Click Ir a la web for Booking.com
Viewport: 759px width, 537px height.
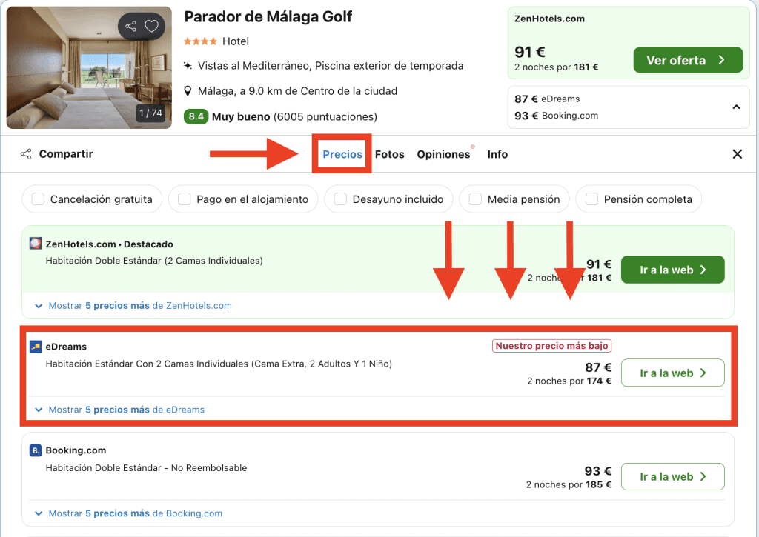point(672,477)
